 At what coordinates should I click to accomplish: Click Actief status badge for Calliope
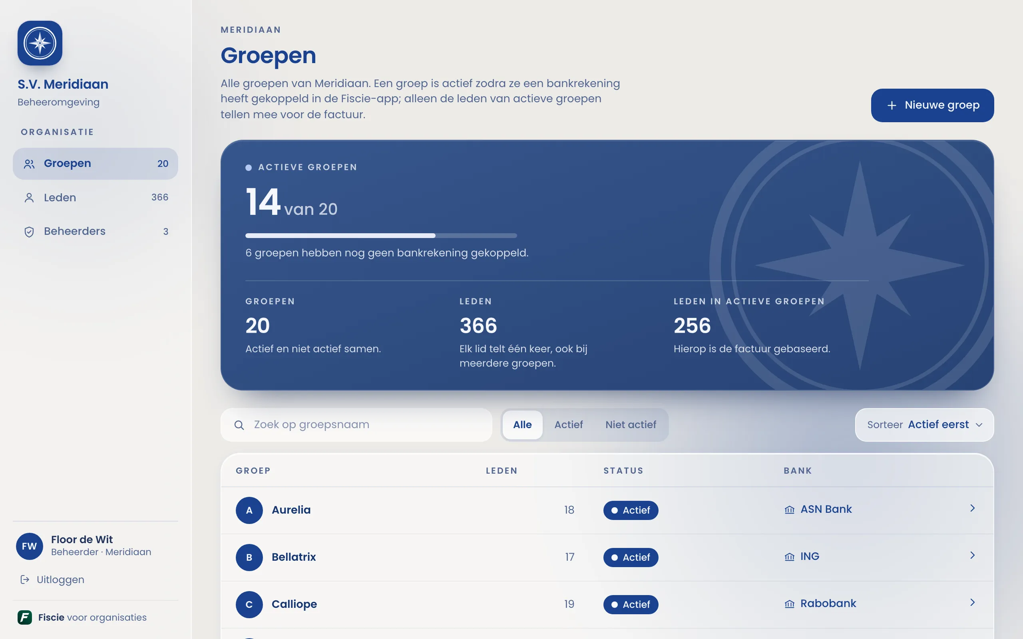(x=630, y=604)
